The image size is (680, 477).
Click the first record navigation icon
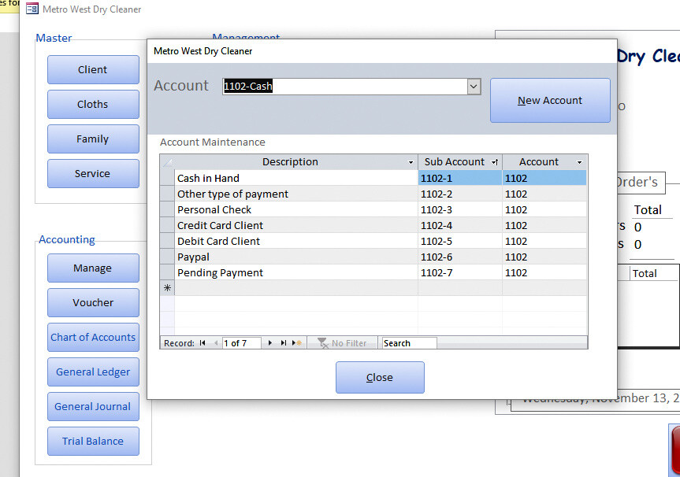(x=202, y=342)
